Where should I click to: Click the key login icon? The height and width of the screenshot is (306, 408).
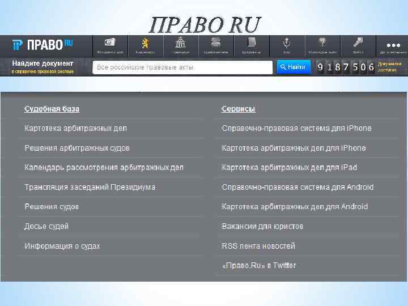358,42
